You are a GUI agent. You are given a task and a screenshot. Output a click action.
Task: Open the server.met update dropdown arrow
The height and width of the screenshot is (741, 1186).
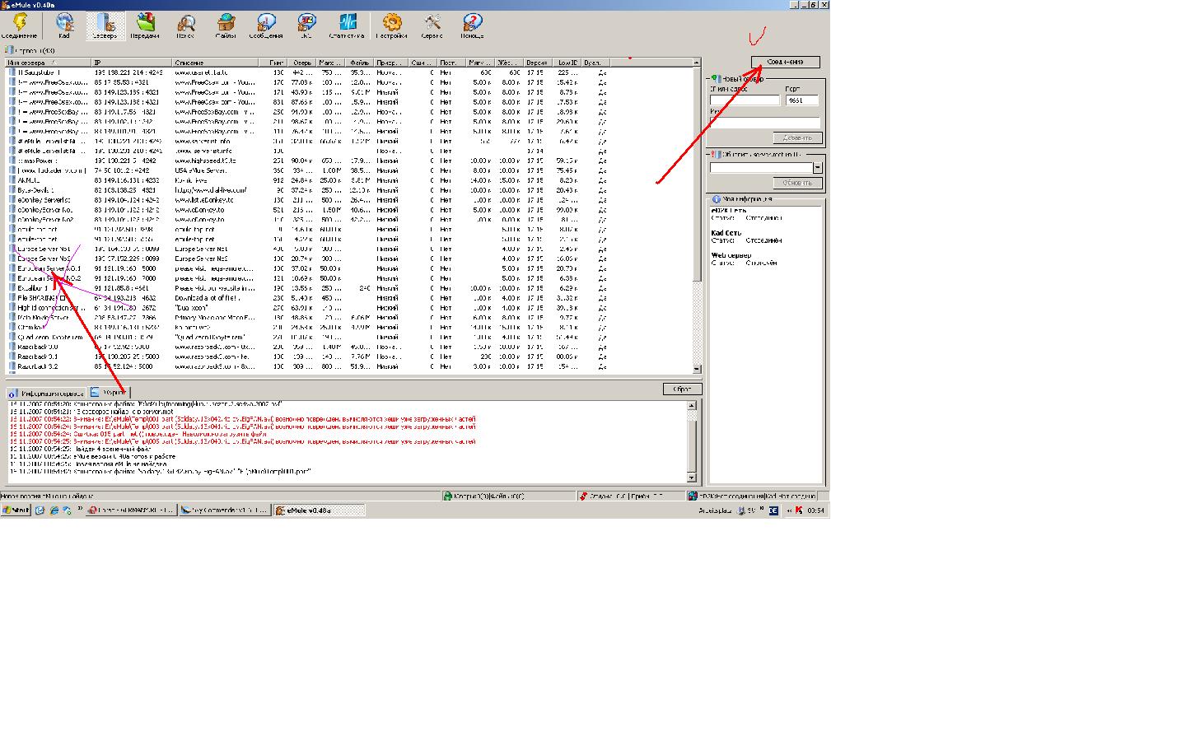(x=817, y=168)
